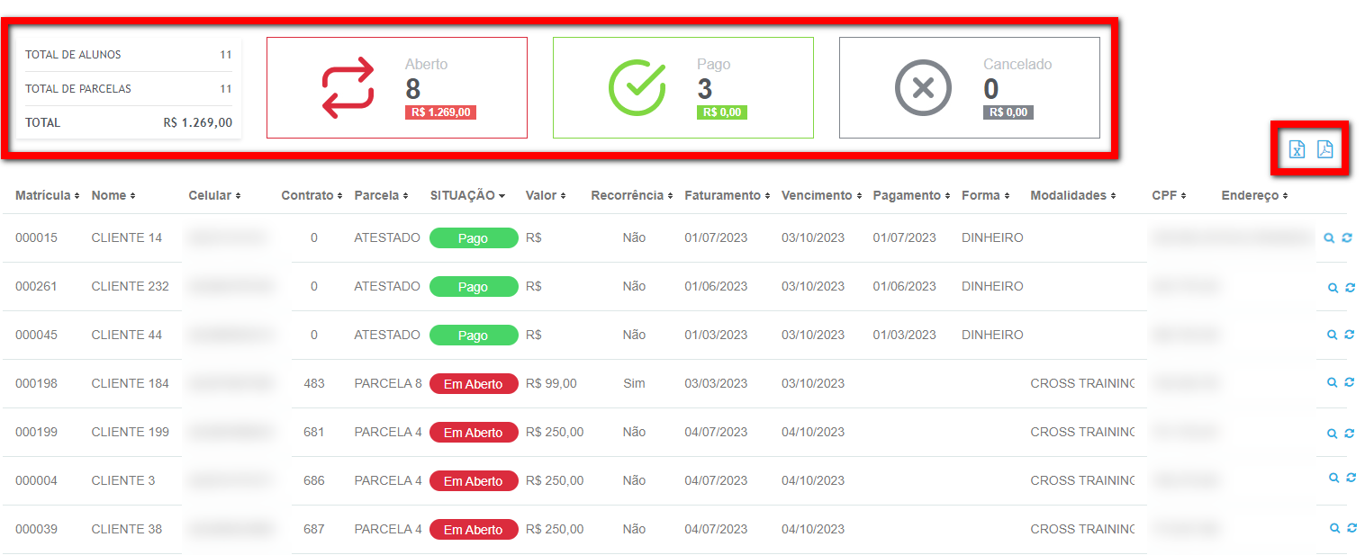
Task: Sort table by SITUAÇÃO column
Action: tap(466, 195)
